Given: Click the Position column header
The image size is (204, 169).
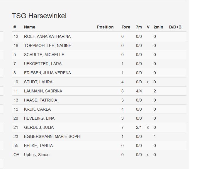Looking at the screenshot, I should point(105,27).
